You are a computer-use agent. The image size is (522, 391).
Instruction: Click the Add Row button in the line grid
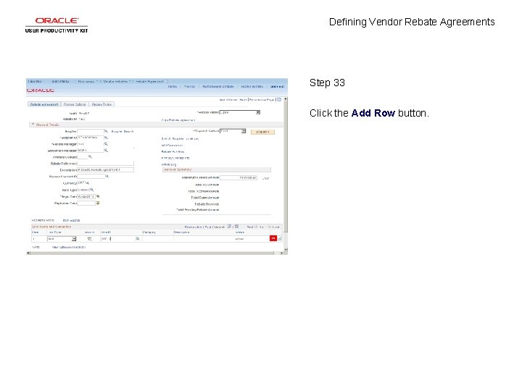point(273,238)
